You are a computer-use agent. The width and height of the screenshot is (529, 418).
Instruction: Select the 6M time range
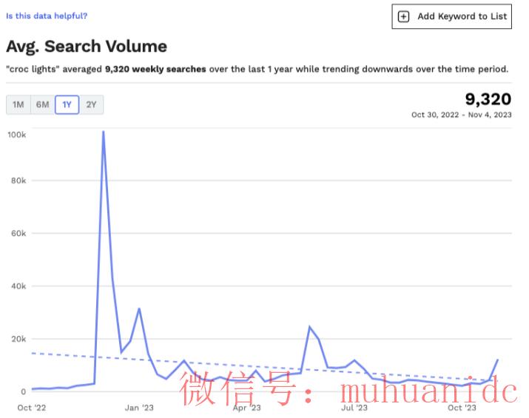[42, 104]
